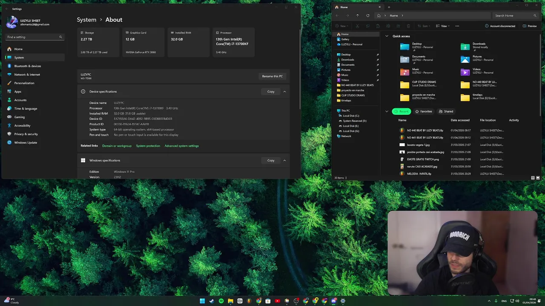The width and height of the screenshot is (545, 306).
Task: Switch to the Shared tab
Action: (x=446, y=111)
